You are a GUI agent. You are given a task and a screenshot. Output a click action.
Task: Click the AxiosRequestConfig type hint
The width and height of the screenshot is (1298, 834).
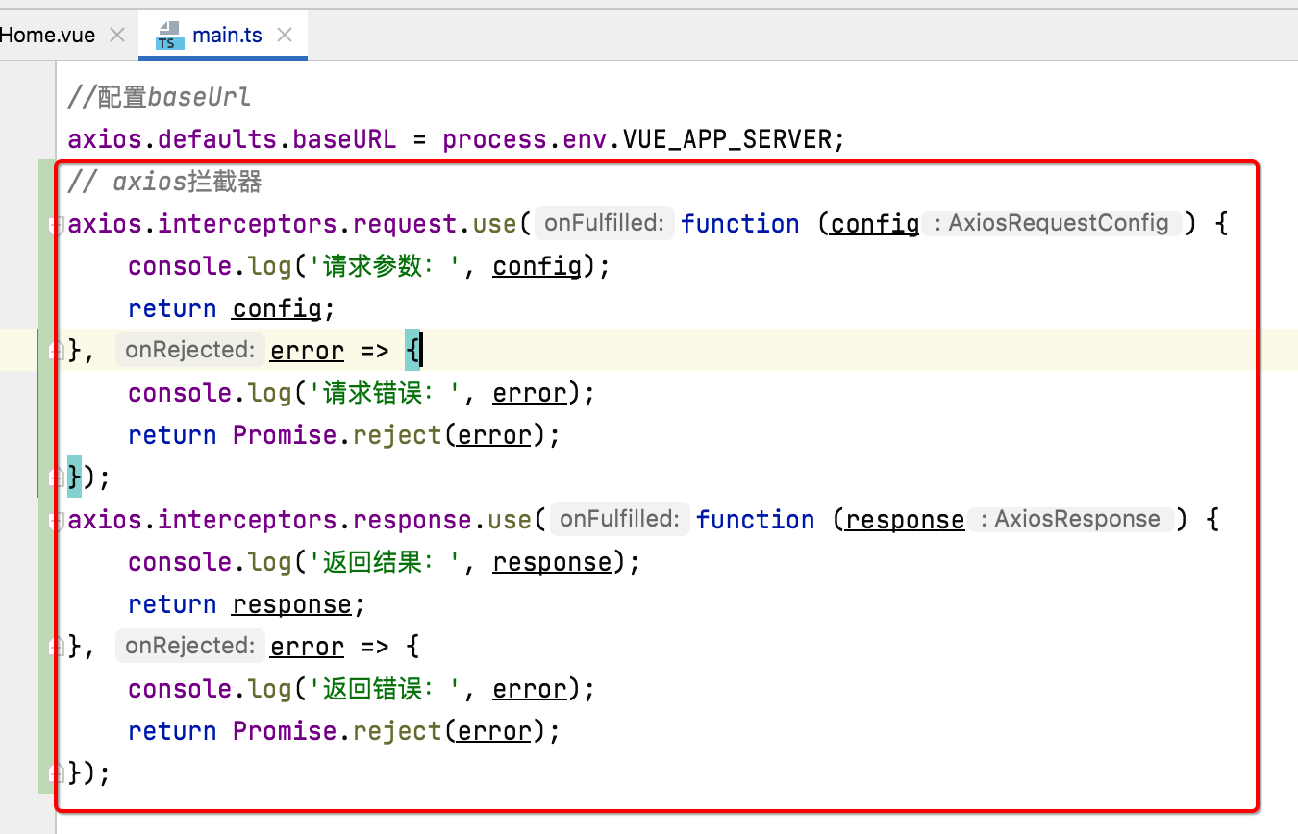point(1052,224)
